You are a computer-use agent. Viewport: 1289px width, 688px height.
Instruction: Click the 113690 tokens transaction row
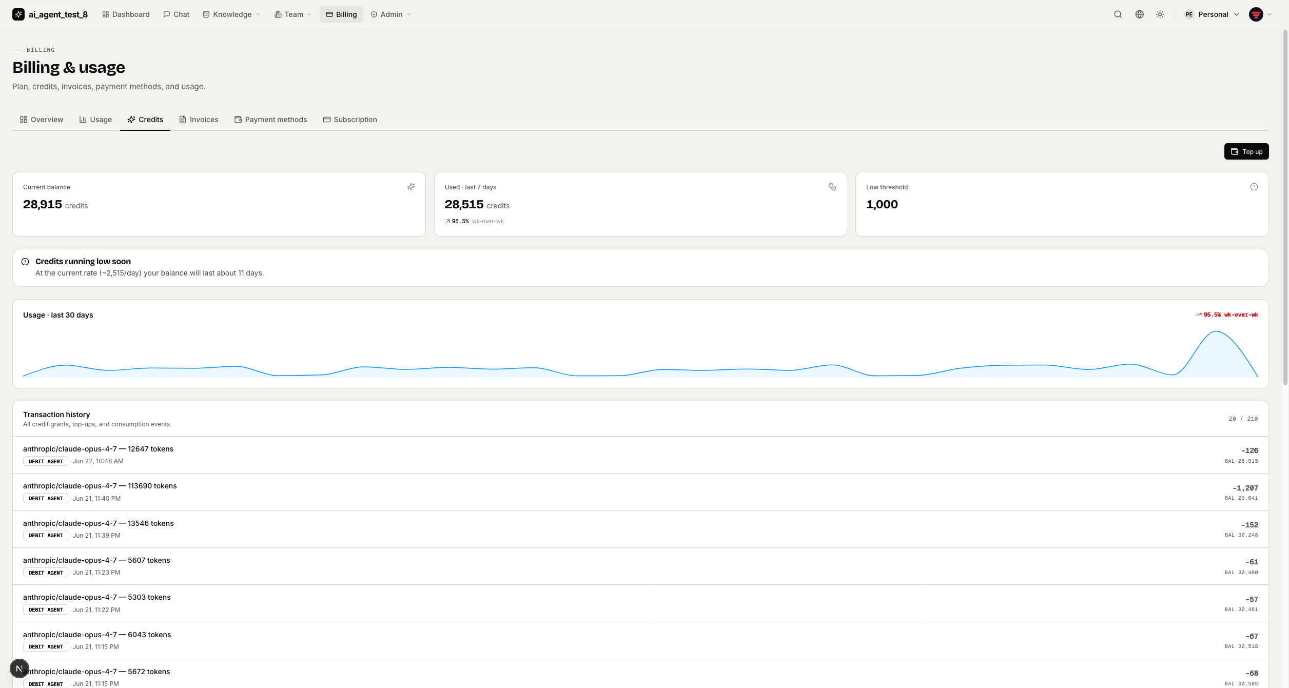point(640,492)
